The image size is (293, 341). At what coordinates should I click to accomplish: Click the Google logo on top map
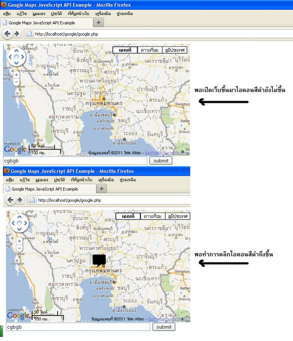point(15,149)
